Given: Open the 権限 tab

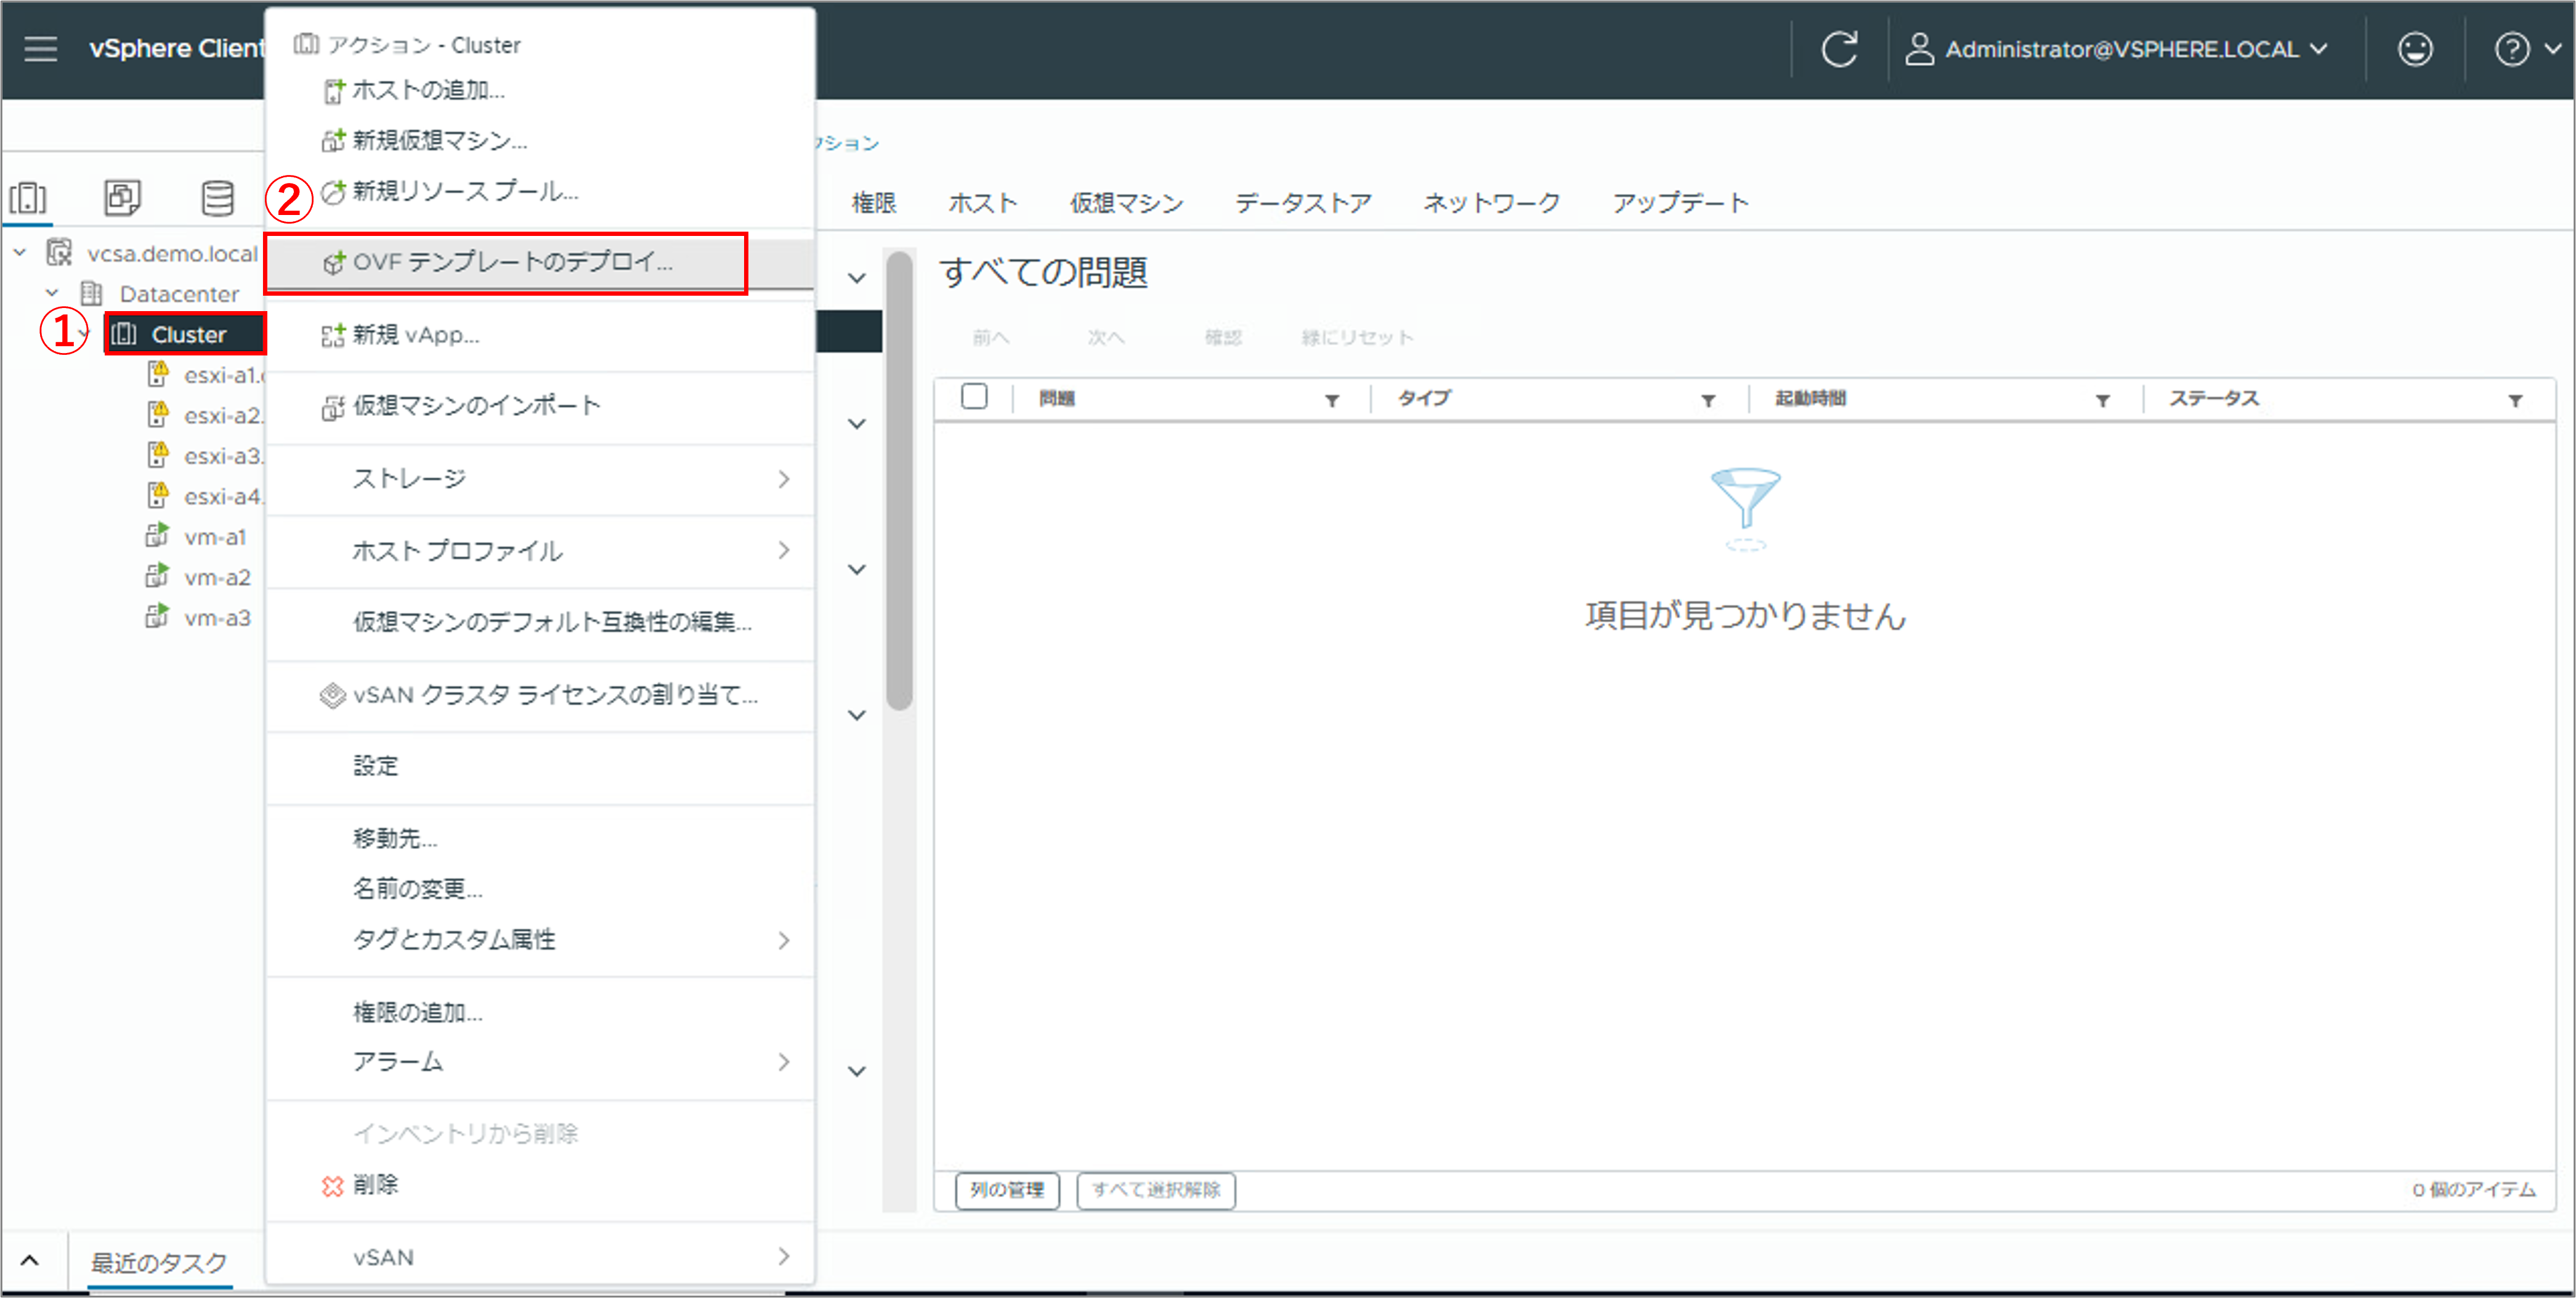Looking at the screenshot, I should (873, 203).
